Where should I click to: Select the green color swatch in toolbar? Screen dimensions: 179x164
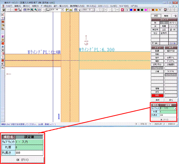pos(142,10)
